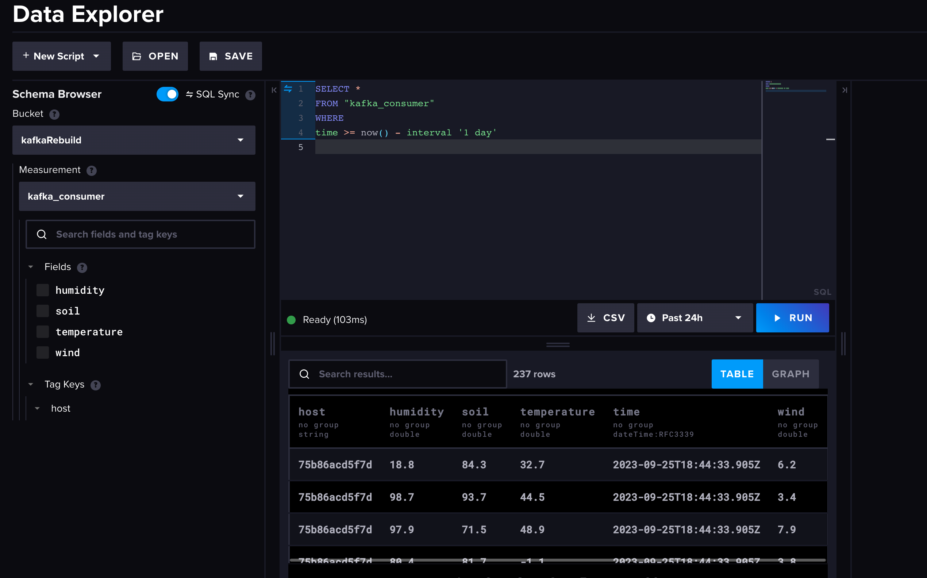
Task: Toggle SQL Sync switch on/off
Action: click(167, 95)
